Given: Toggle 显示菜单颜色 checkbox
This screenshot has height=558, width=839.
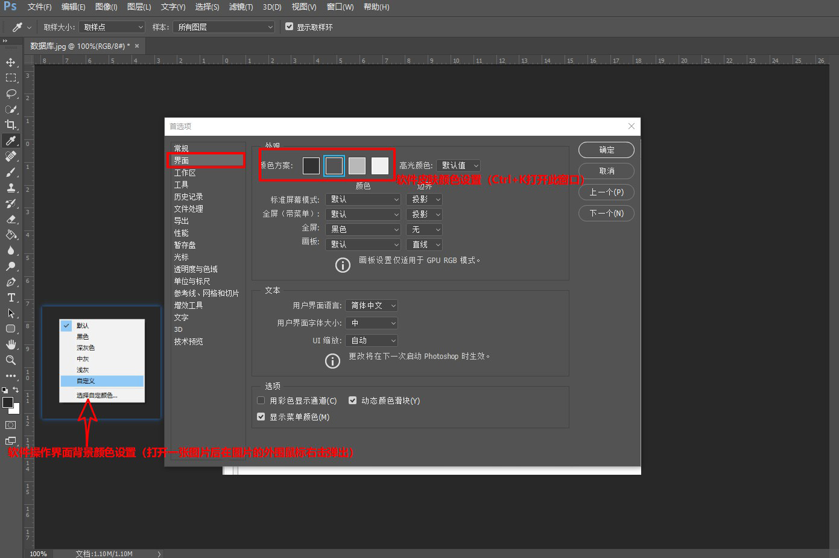Looking at the screenshot, I should [261, 417].
